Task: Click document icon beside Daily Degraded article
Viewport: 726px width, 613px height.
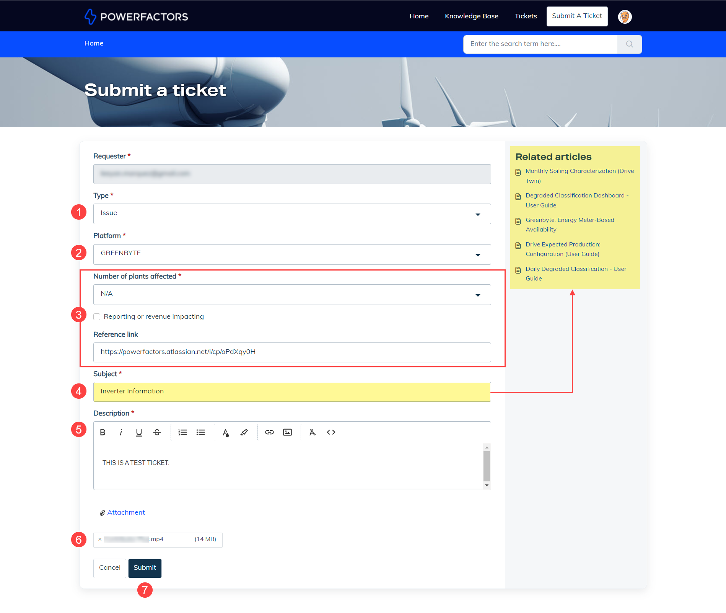Action: [518, 270]
